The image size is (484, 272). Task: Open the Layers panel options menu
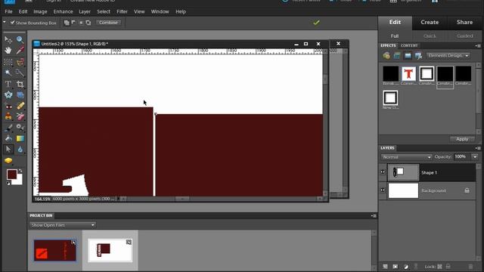[478, 148]
